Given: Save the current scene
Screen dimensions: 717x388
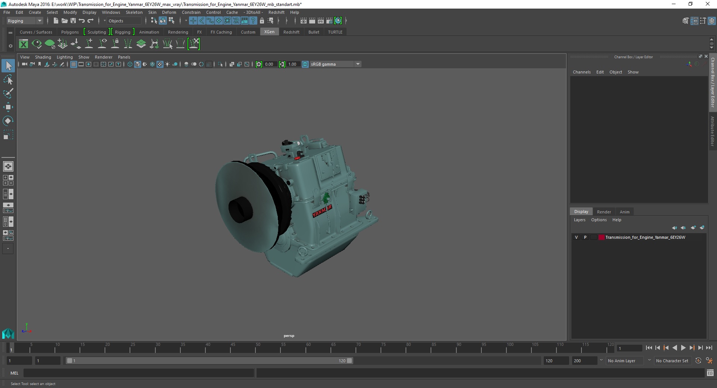Looking at the screenshot, I should point(73,21).
